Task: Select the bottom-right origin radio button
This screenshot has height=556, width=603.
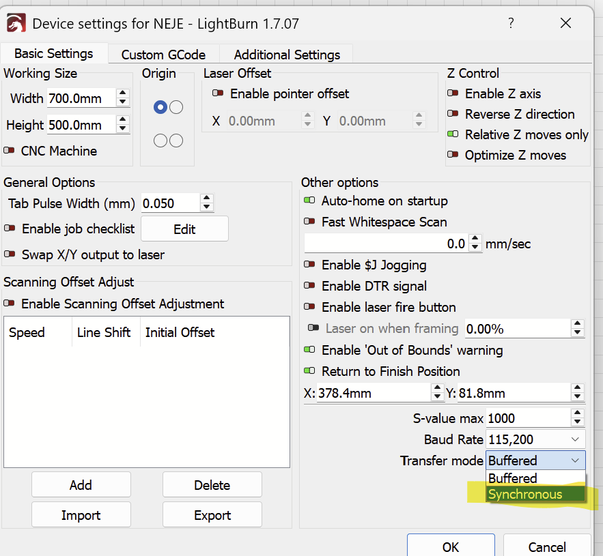Action: click(176, 141)
